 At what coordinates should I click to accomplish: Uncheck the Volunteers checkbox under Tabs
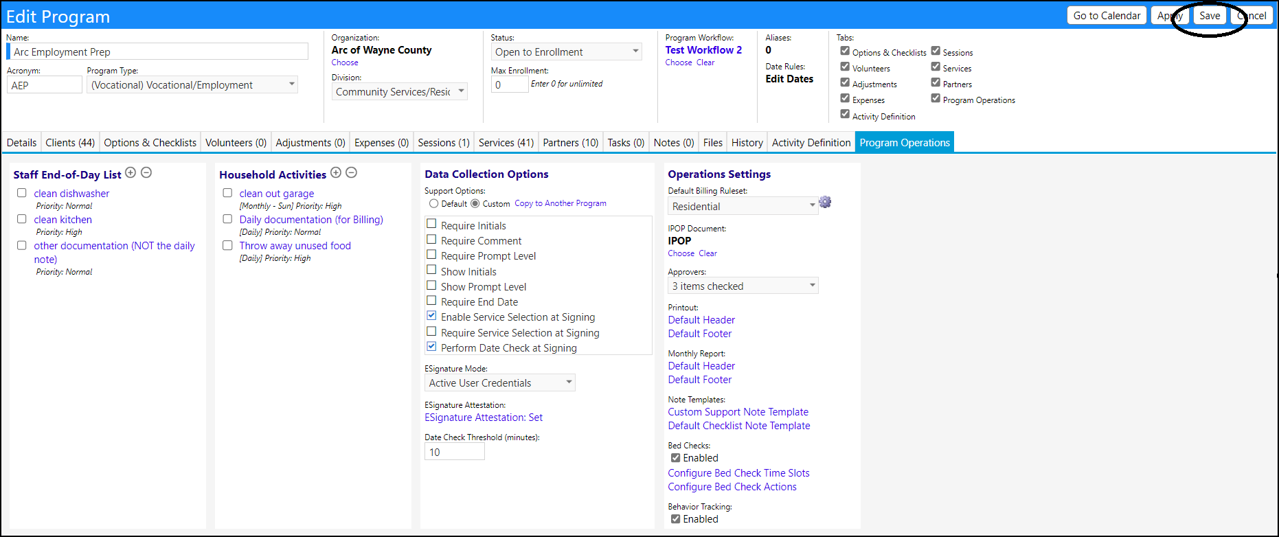click(x=845, y=67)
